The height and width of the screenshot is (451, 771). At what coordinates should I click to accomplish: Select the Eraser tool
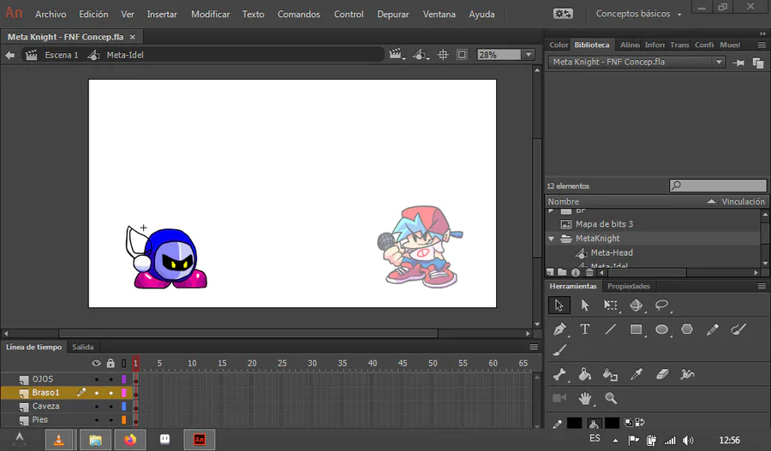click(x=662, y=374)
